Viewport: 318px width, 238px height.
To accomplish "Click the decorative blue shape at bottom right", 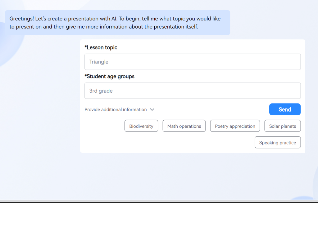I will (x=303, y=198).
